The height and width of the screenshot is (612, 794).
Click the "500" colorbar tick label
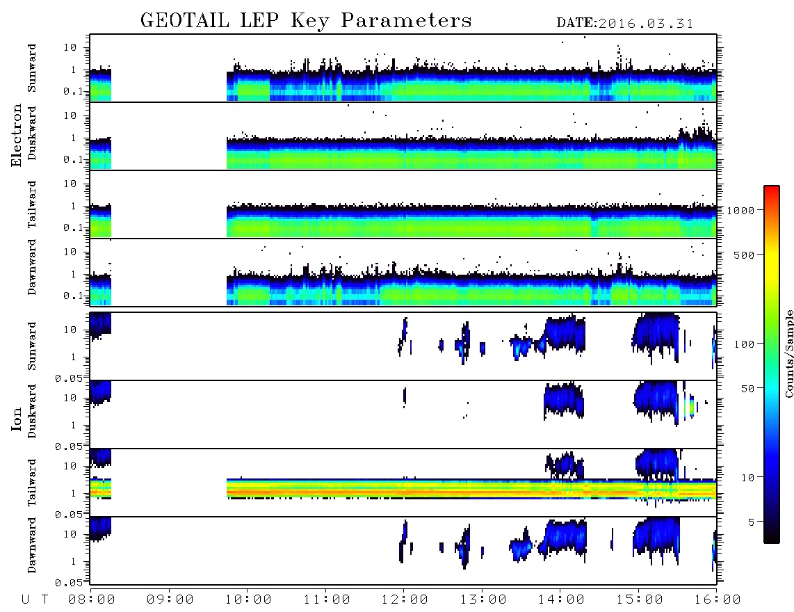point(745,255)
